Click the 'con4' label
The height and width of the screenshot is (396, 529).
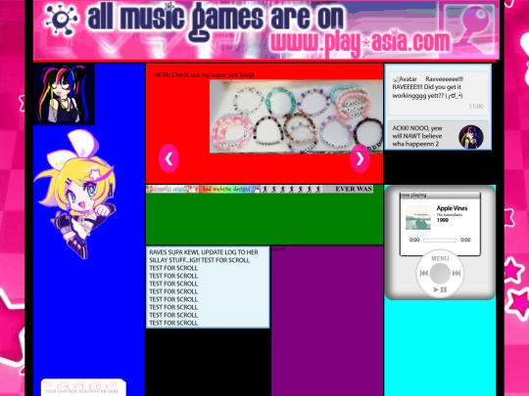coord(278,249)
